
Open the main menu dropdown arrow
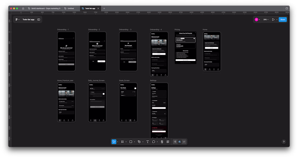tap(19, 20)
